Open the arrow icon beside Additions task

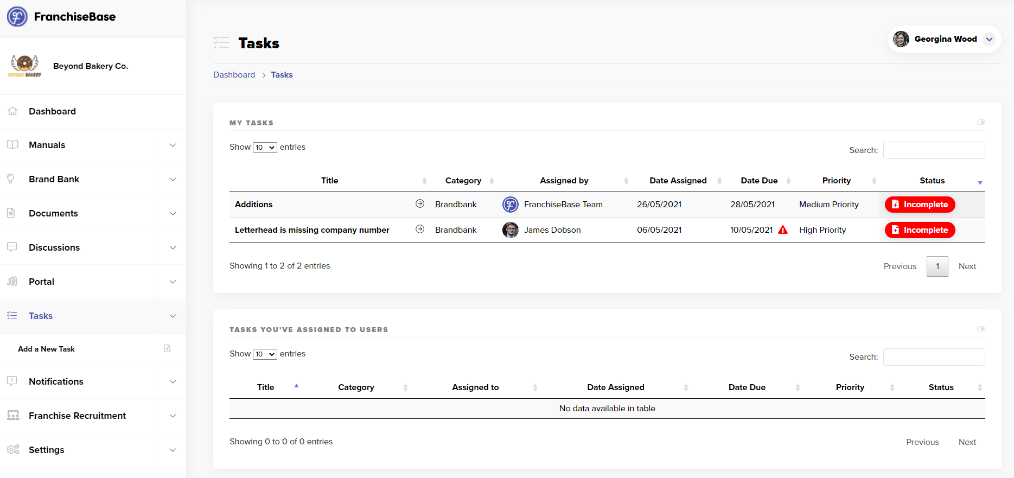[419, 204]
